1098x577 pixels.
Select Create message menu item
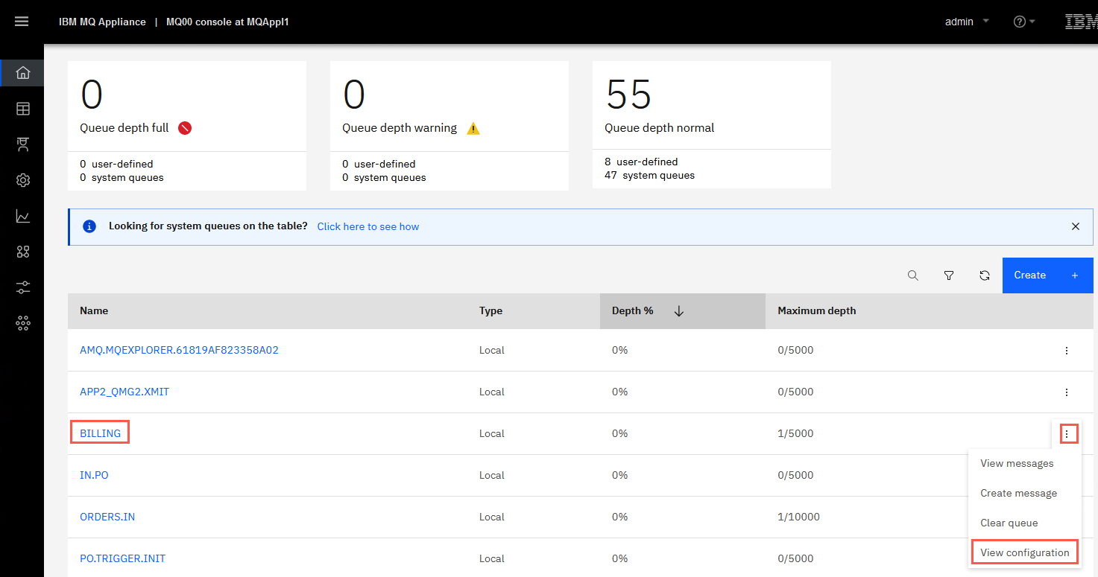tap(1018, 493)
